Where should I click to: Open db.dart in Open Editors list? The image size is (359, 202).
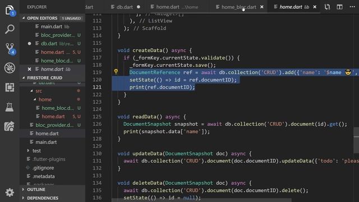click(x=52, y=44)
